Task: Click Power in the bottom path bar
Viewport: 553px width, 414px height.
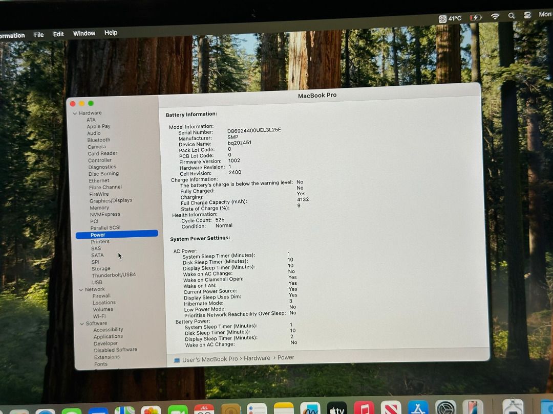Action: (x=286, y=357)
